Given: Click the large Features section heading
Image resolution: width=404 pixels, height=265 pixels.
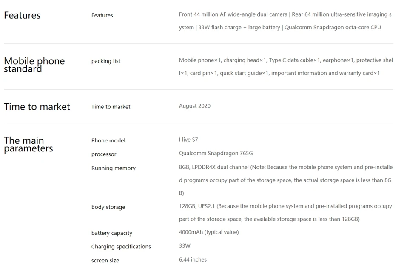Looking at the screenshot, I should (x=22, y=16).
